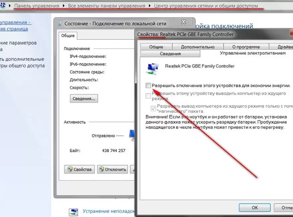This screenshot has height=217, width=293.
Task: Expand the arrow before Панель управления breadcrumb
Action: click(9, 6)
